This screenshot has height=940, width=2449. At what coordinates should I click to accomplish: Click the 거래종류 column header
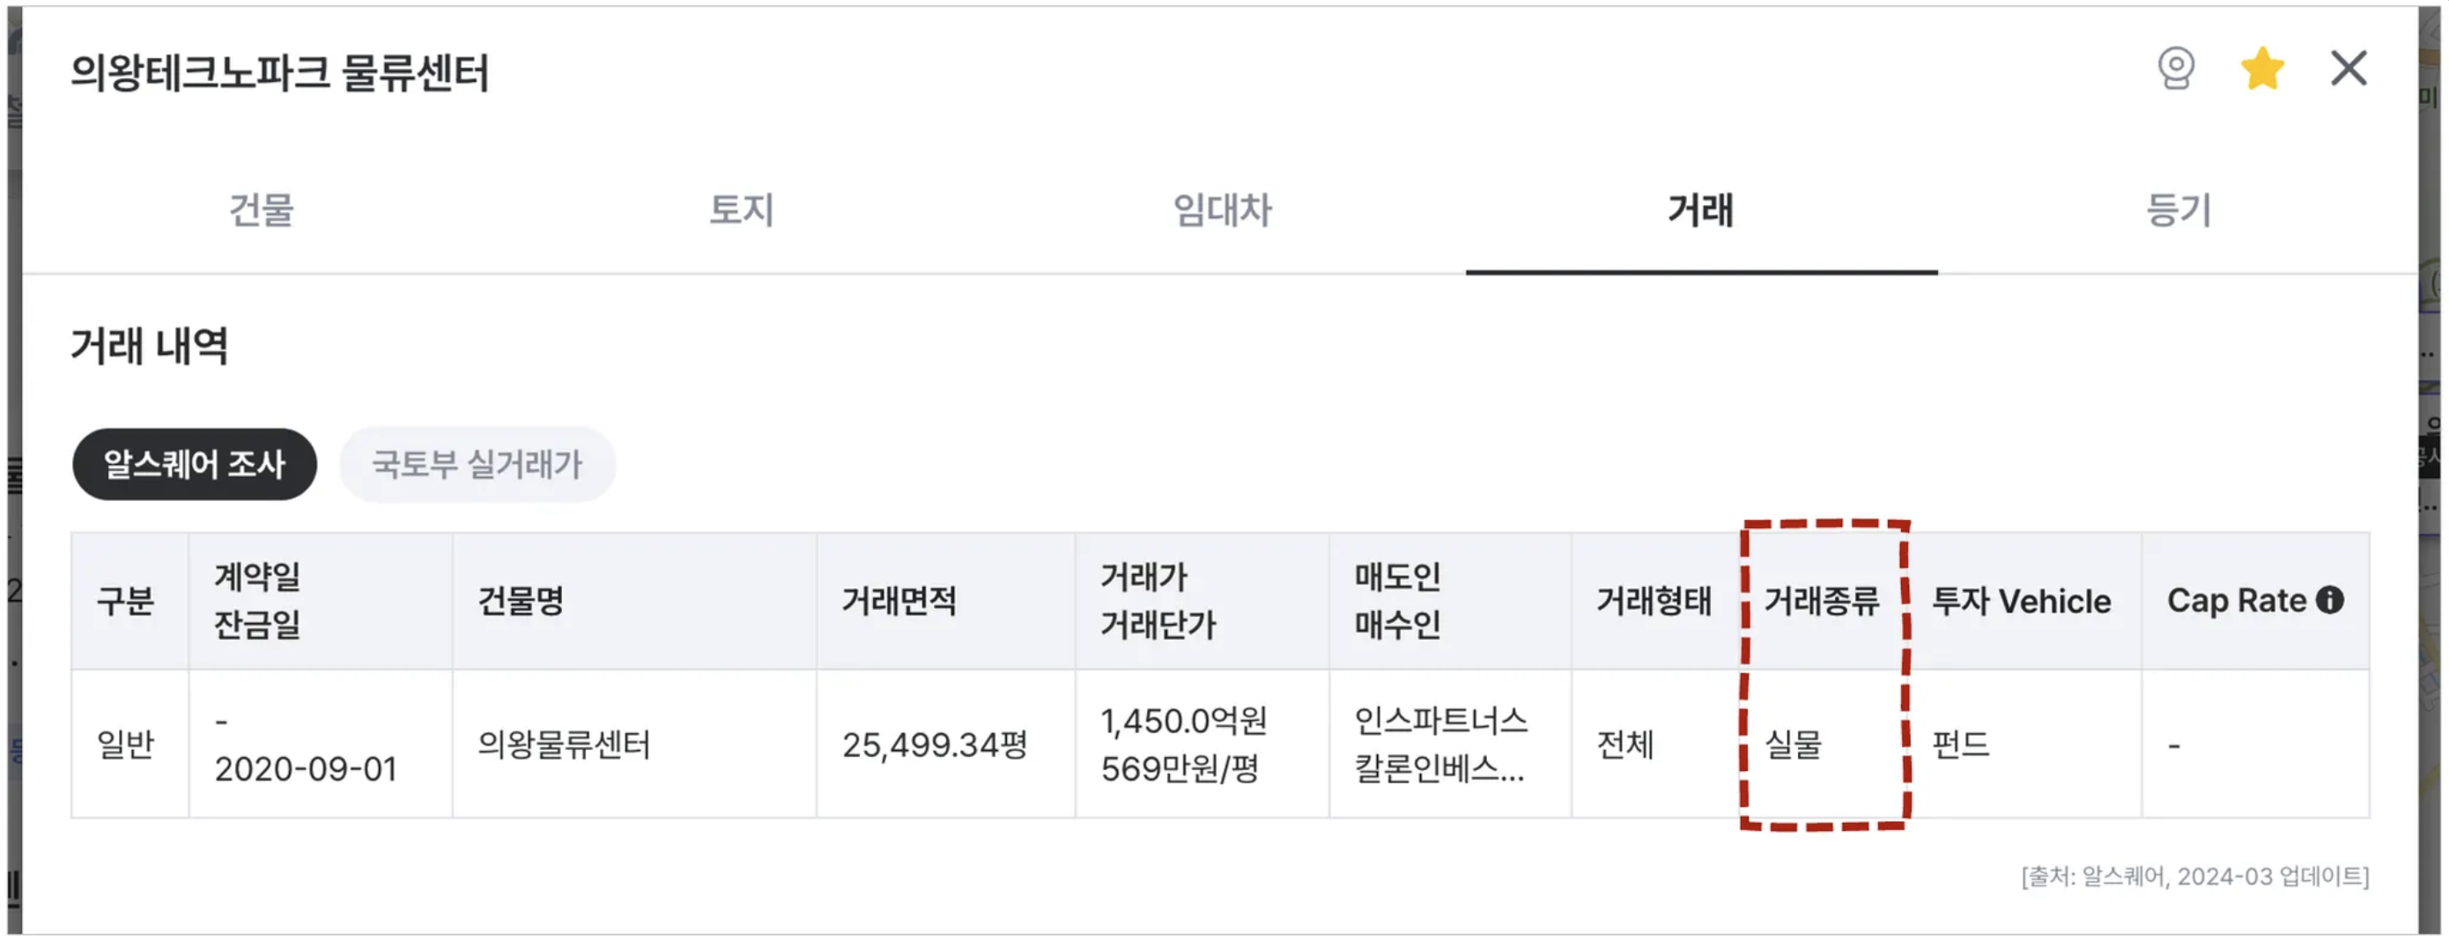[x=1822, y=601]
